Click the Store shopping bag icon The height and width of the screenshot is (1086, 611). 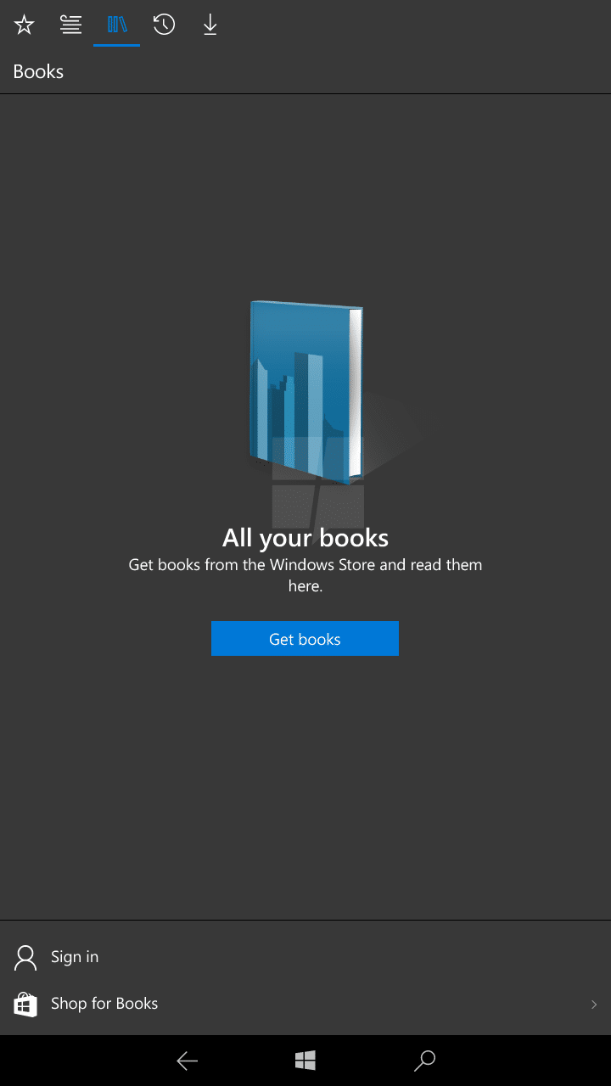pyautogui.click(x=25, y=1004)
